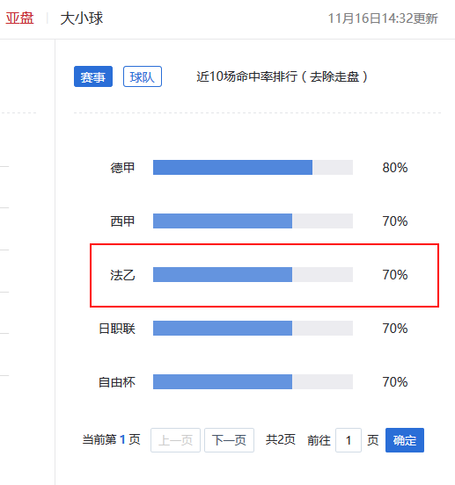455x485 pixels.
Task: Click the 德甲 league label
Action: [122, 168]
